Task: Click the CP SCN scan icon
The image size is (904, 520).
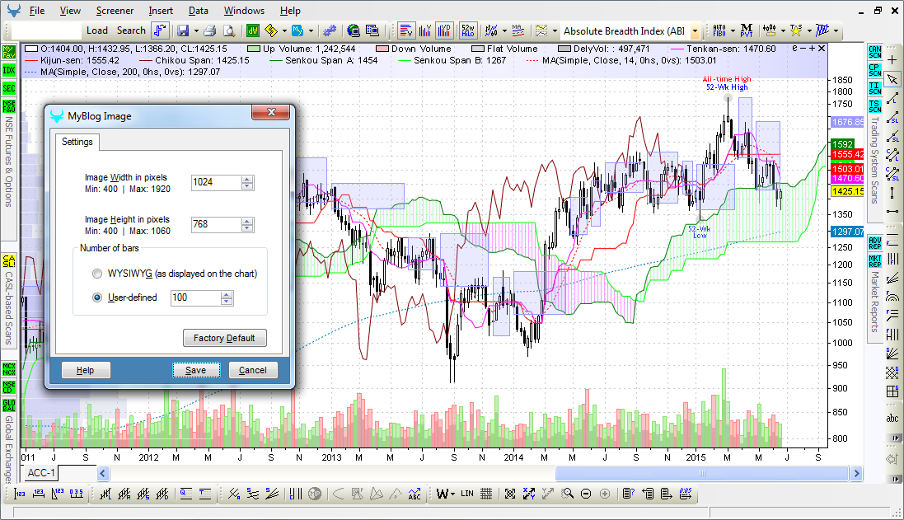Action: click(874, 70)
